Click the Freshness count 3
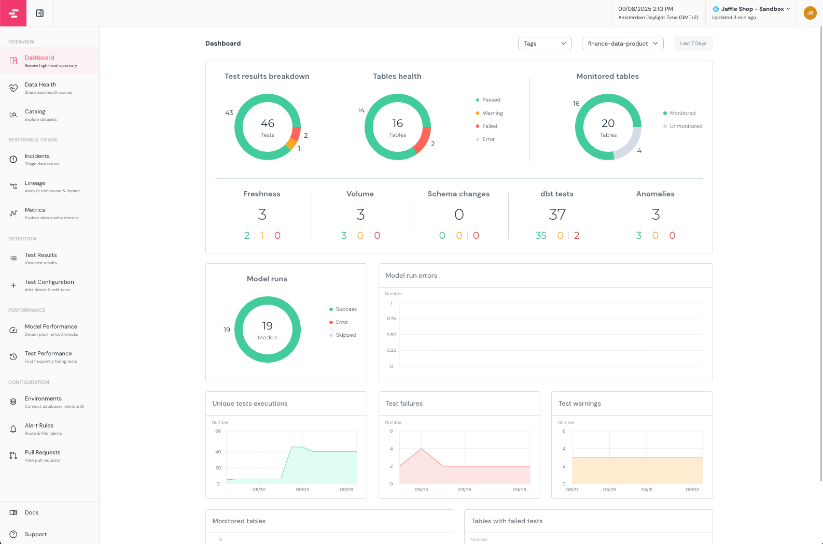The width and height of the screenshot is (823, 544). point(262,214)
